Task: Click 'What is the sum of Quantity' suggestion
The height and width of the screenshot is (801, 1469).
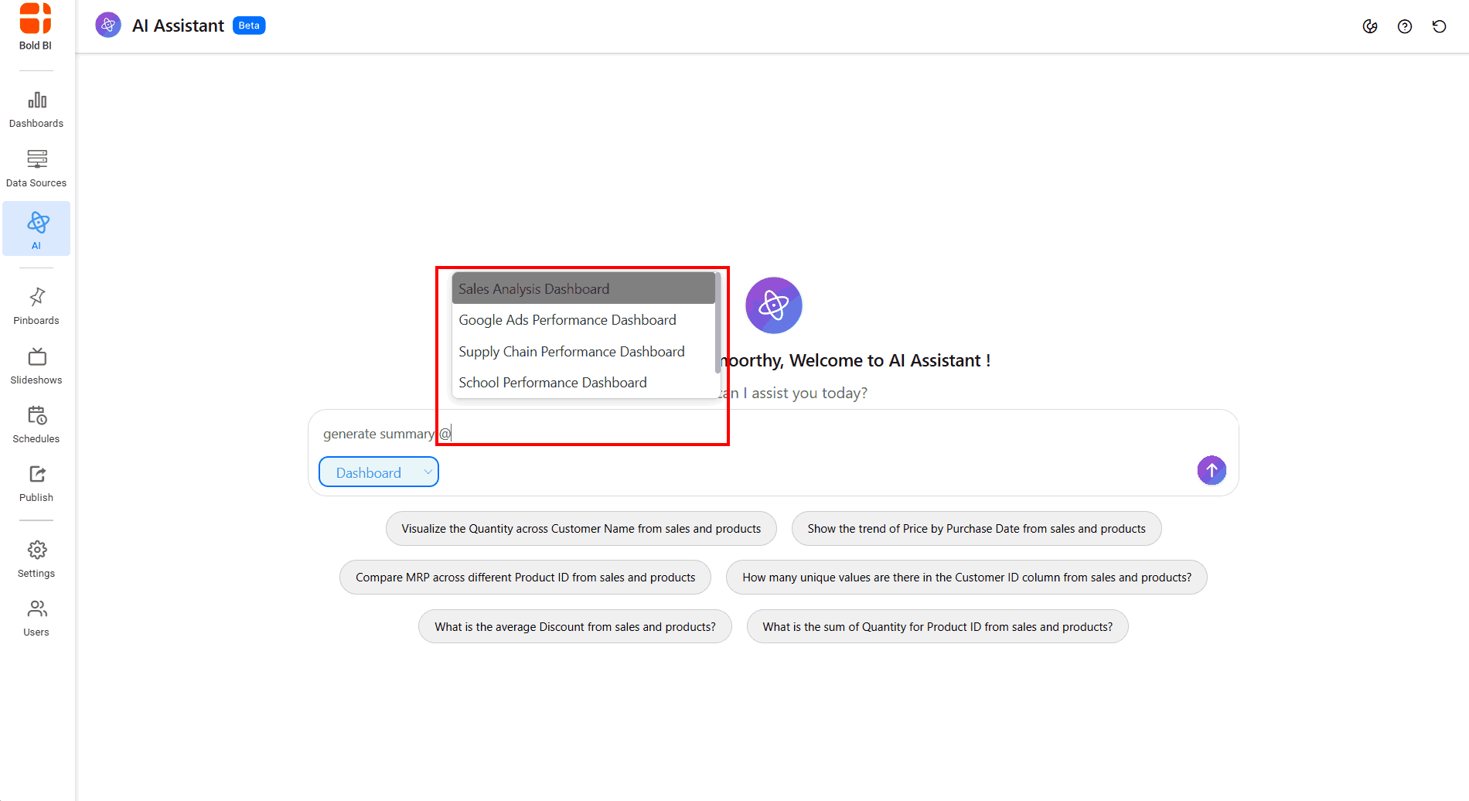Action: (938, 627)
